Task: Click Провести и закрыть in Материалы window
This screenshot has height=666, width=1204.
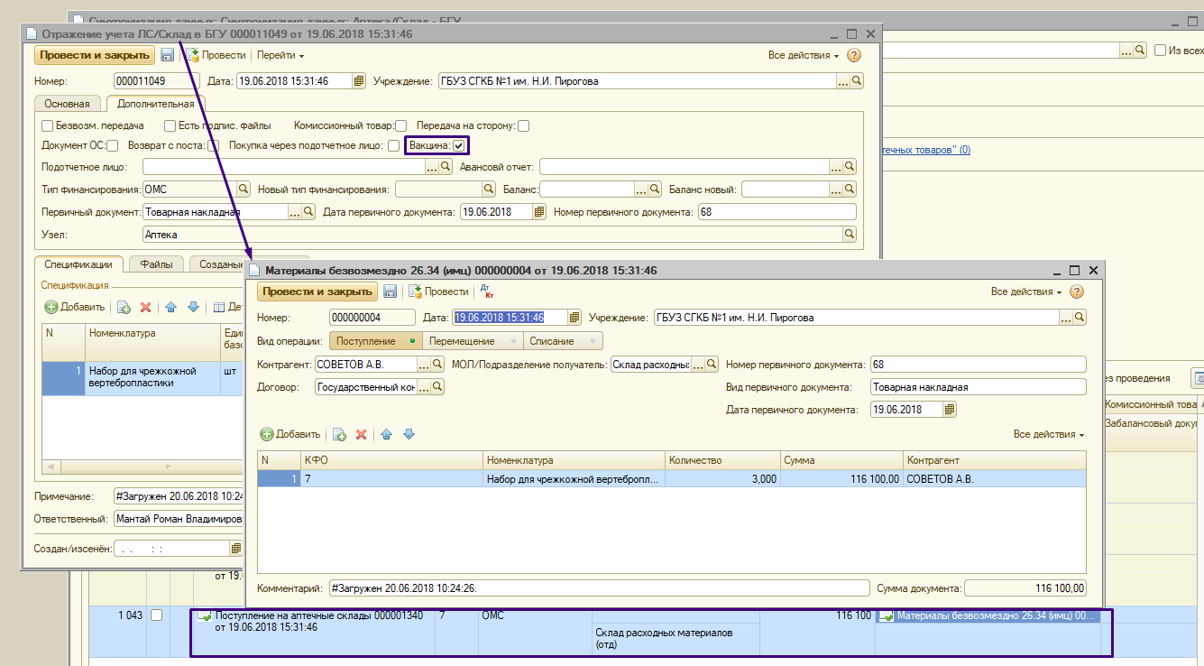Action: coord(317,291)
